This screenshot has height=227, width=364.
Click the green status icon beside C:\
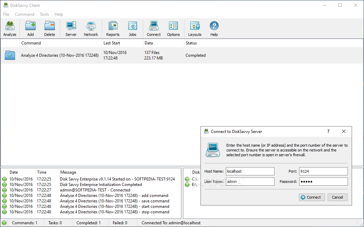187,179
